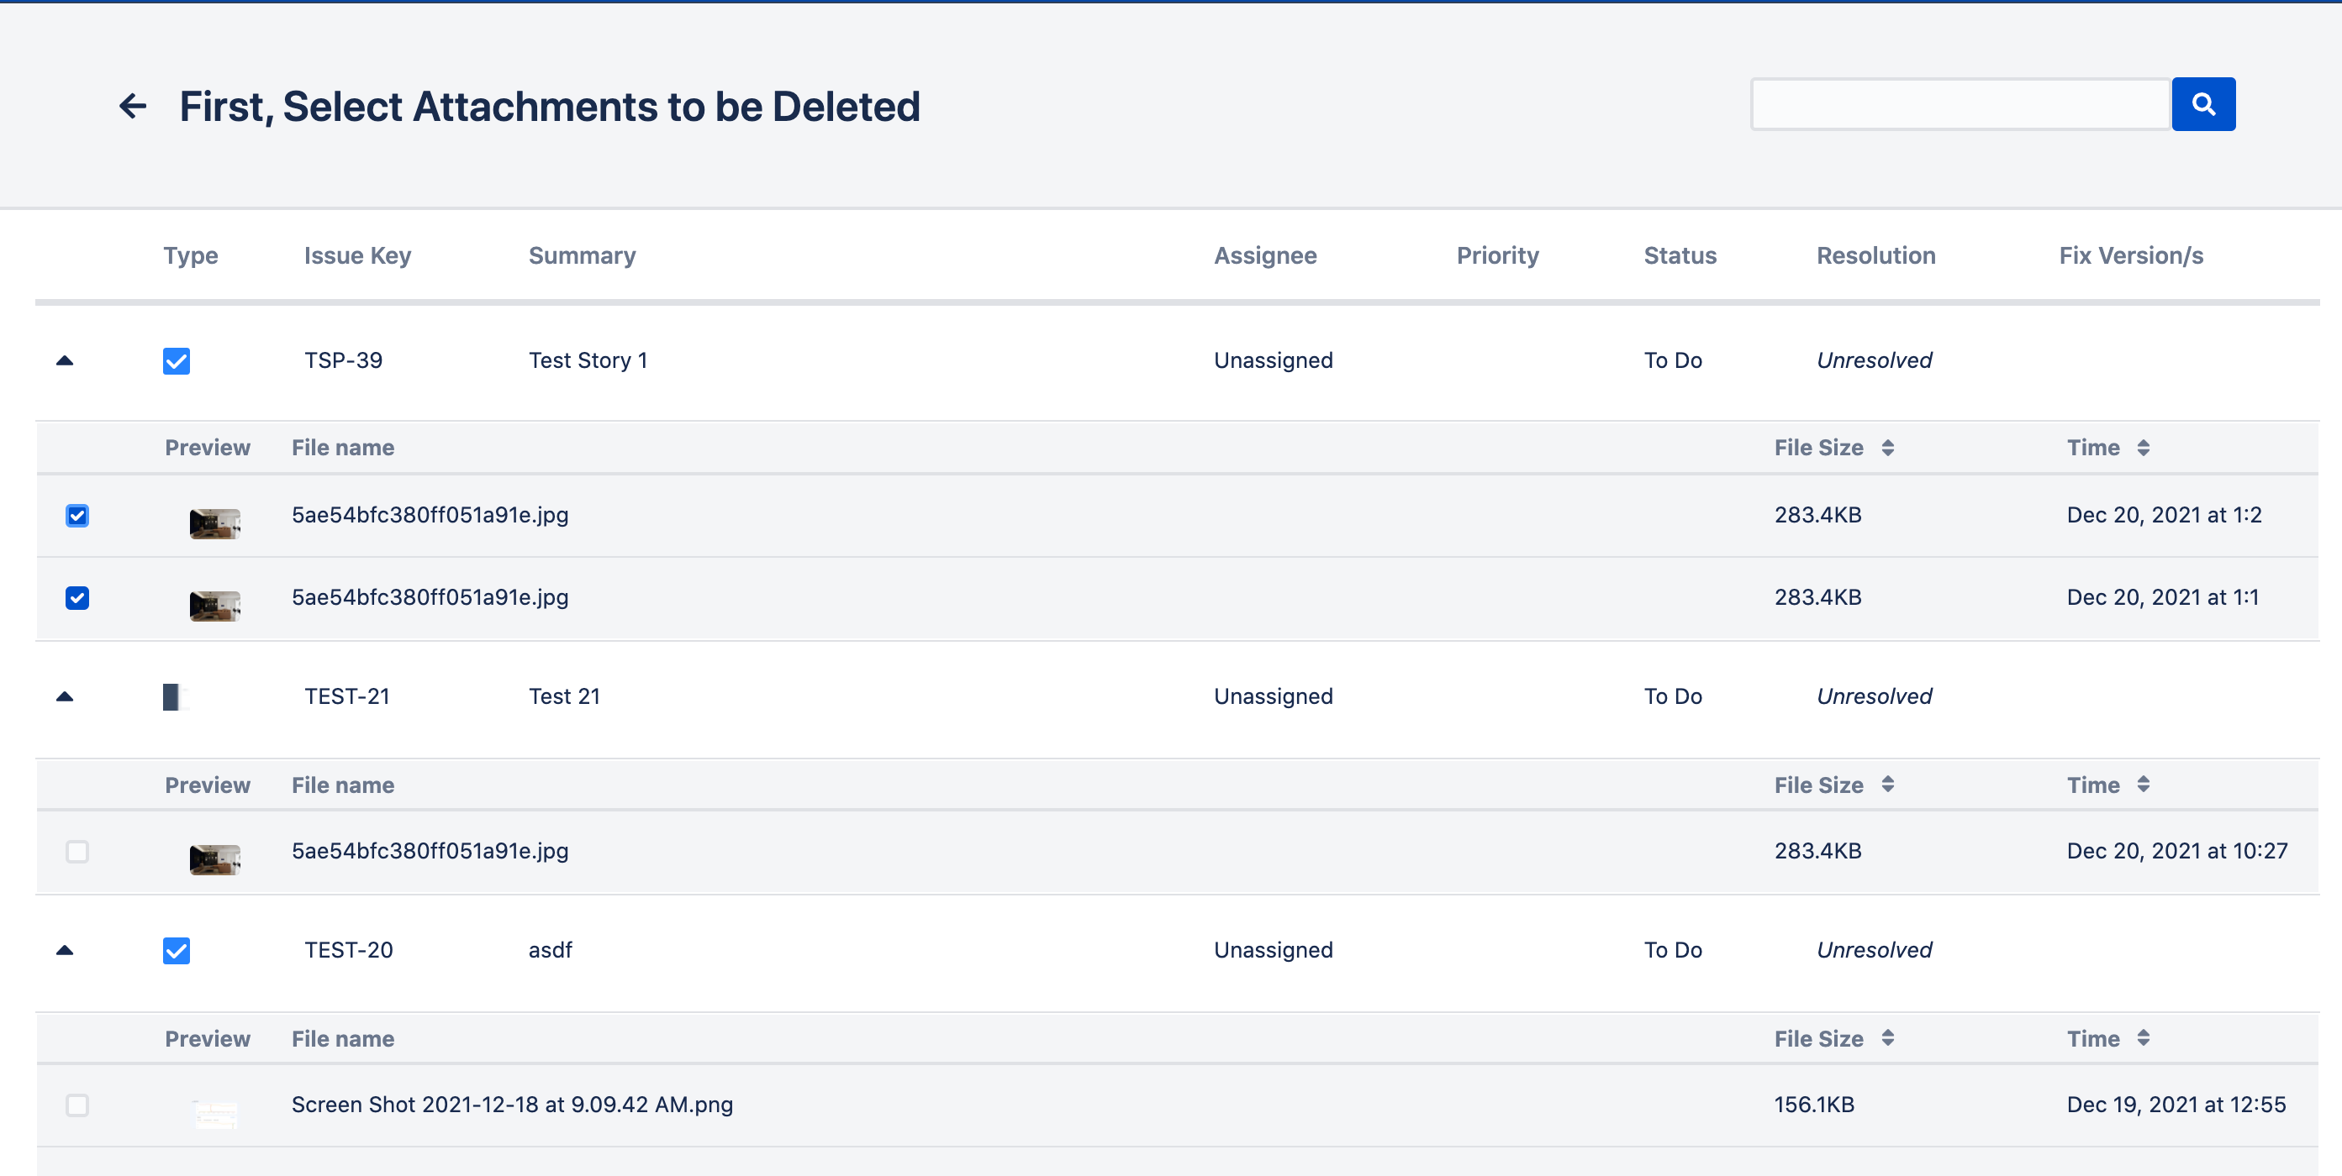Screen dimensions: 2342x1176
Task: Click the Issue Key column header
Action: click(x=357, y=255)
